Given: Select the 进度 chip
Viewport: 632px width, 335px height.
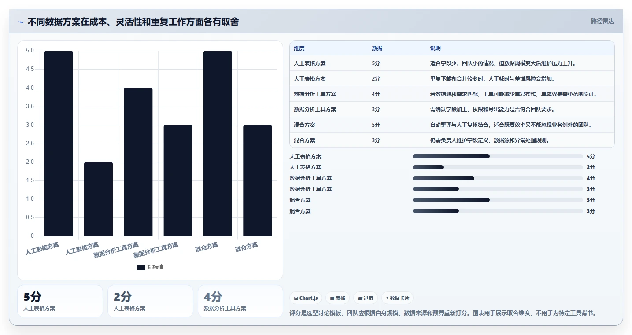Looking at the screenshot, I should (366, 298).
